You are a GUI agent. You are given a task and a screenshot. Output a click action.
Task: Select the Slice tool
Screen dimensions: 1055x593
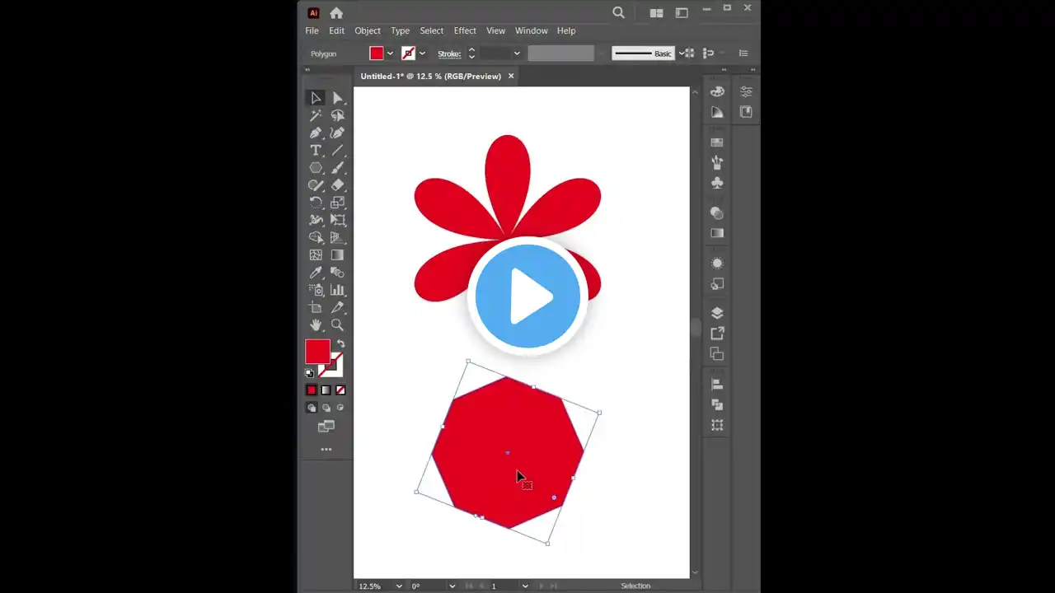point(337,307)
